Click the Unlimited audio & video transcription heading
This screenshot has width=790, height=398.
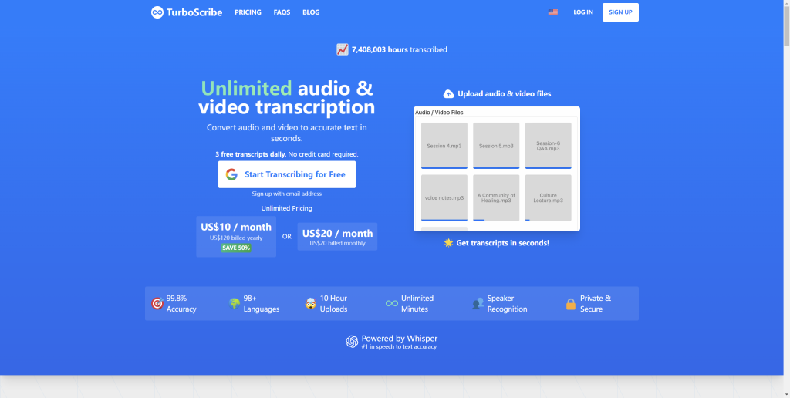287,98
